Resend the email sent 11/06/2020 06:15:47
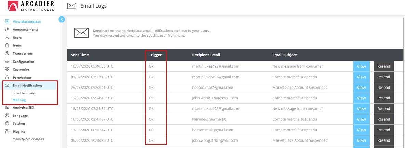 tap(383, 130)
